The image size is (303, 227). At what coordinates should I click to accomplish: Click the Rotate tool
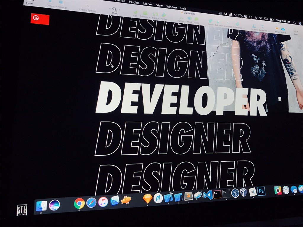(x=155, y=16)
